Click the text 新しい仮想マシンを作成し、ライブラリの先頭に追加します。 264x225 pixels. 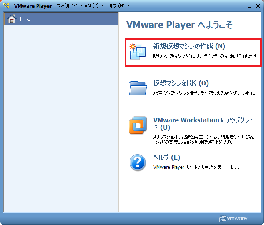tap(206, 56)
